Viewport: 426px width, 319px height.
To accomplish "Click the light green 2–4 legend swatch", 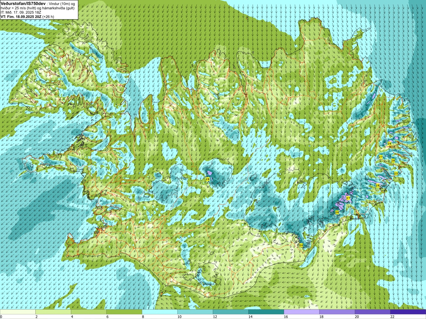I will click(x=53, y=312).
